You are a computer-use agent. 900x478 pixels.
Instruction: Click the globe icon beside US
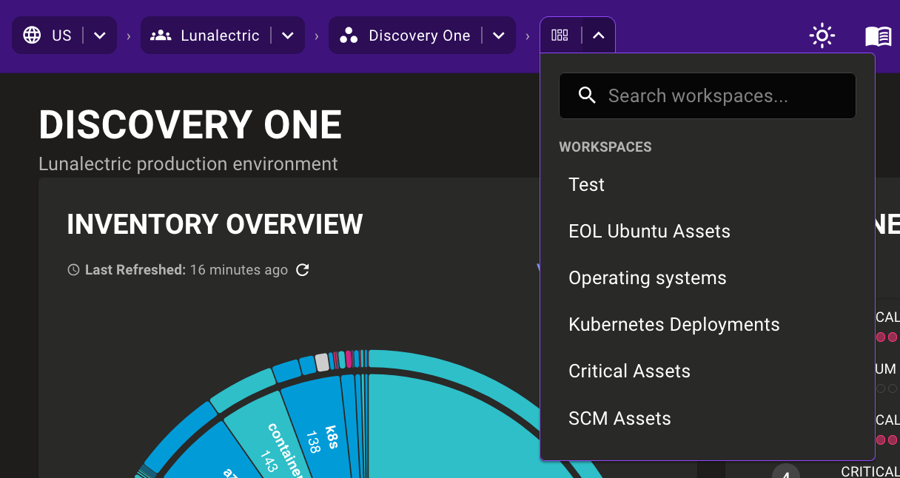point(32,35)
